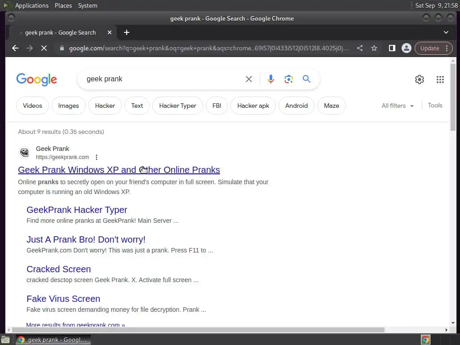Expand the All filters dropdown
This screenshot has width=460, height=345.
point(398,106)
